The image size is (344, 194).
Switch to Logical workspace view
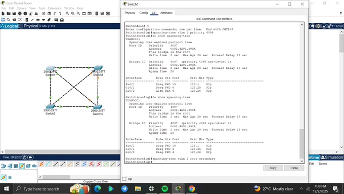click(x=10, y=26)
